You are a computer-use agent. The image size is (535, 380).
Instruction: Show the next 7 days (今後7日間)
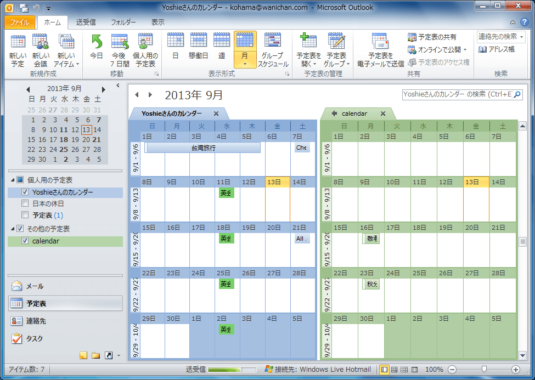click(120, 51)
